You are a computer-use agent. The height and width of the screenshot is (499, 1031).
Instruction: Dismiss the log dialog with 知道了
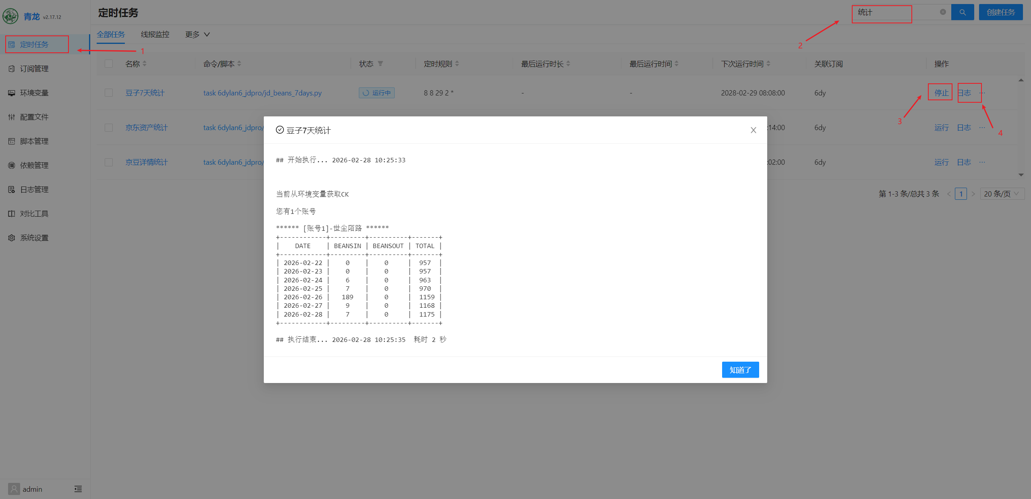pos(740,369)
